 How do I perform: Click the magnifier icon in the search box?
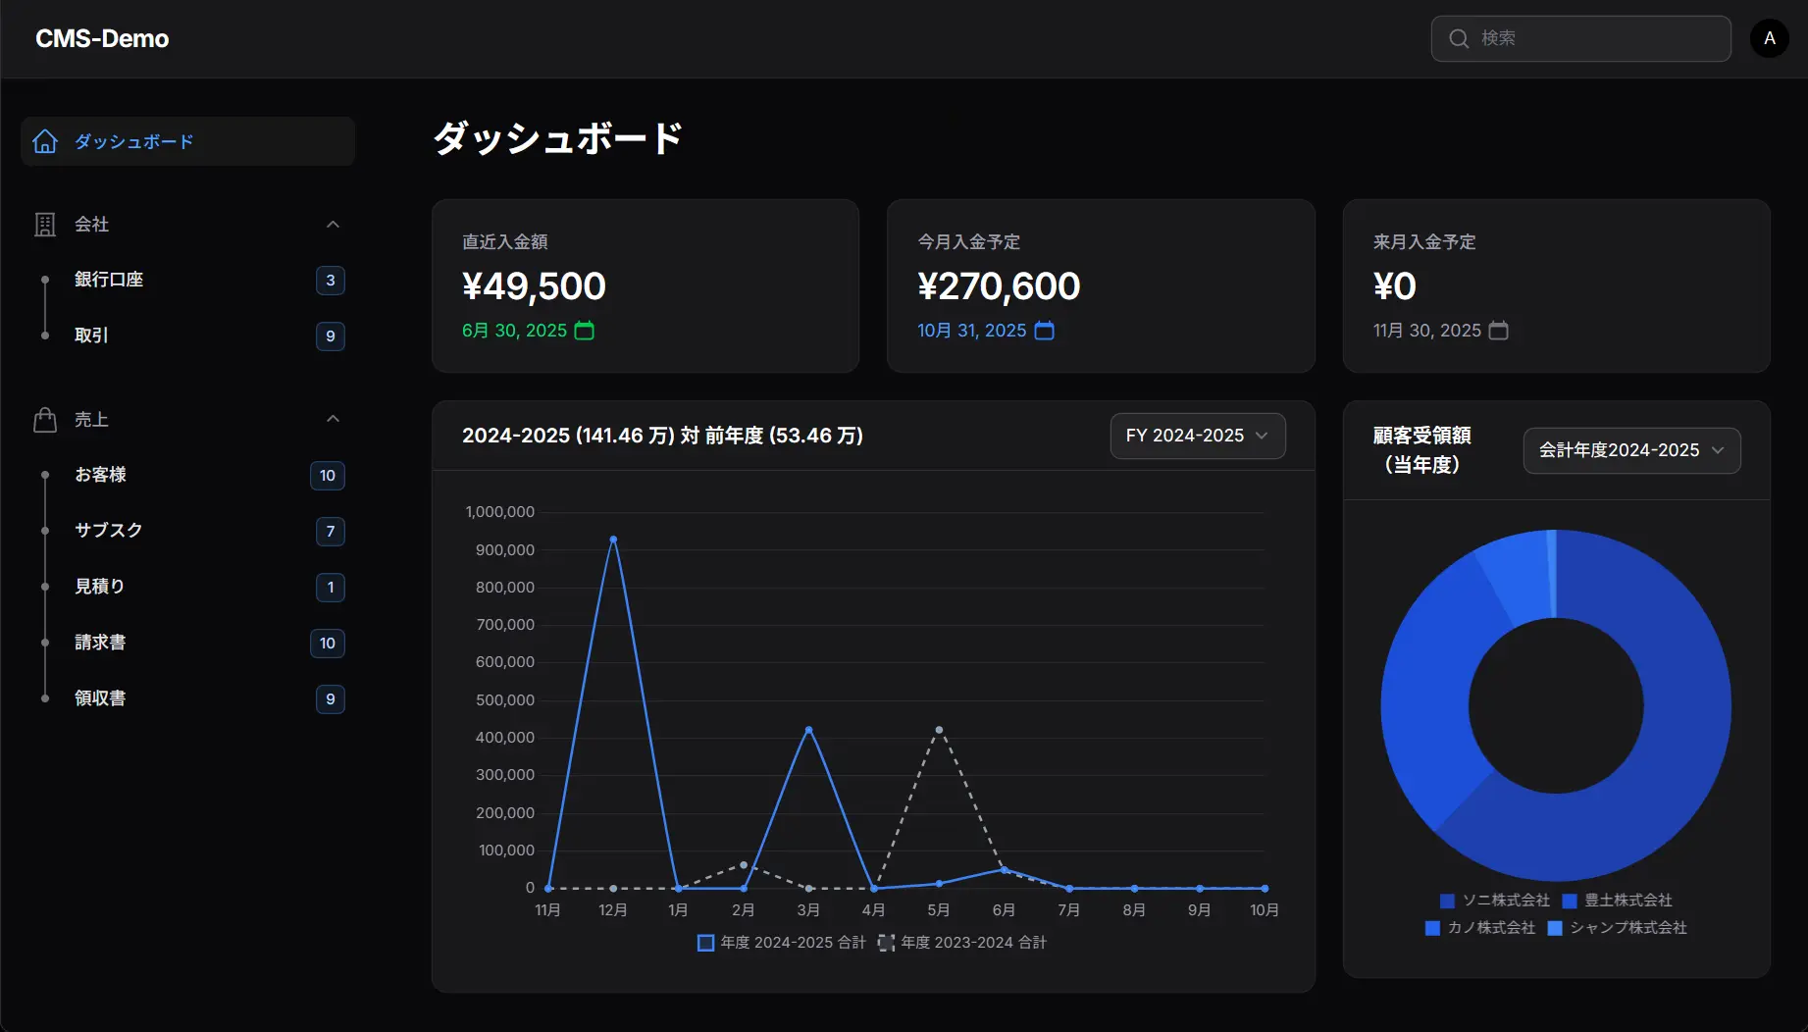coord(1459,38)
